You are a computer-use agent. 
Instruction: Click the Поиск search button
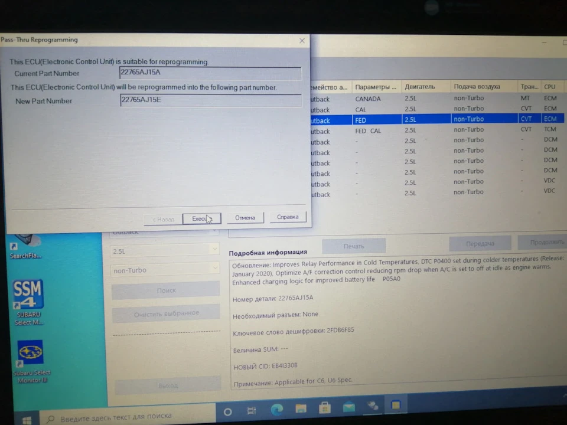(x=165, y=290)
